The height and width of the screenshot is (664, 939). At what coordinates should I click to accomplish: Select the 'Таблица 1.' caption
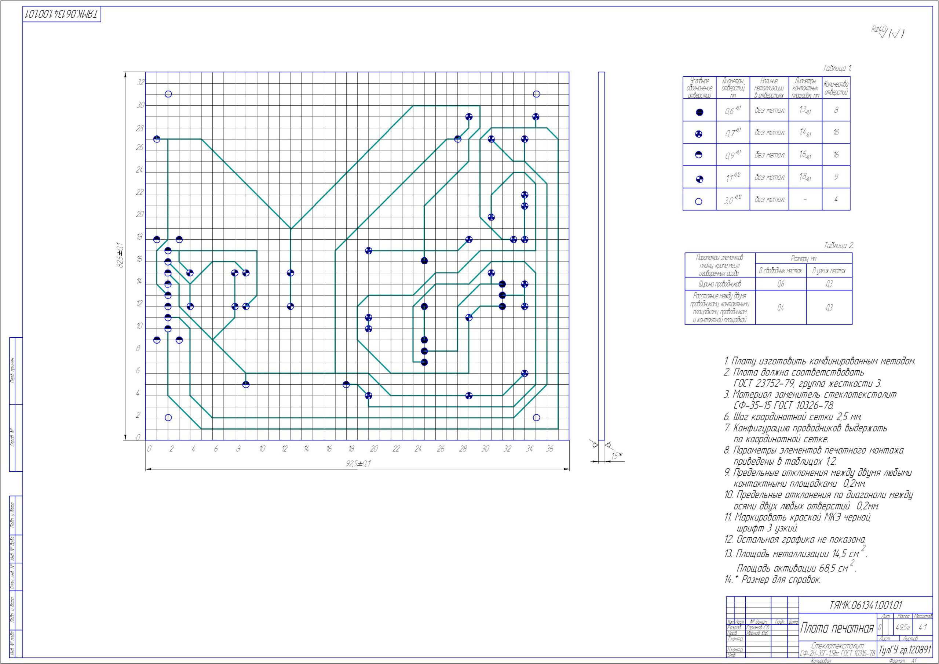point(837,68)
